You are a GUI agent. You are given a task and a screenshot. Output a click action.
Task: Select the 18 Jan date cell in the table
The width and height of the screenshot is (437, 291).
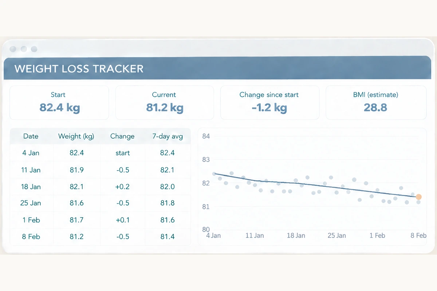pyautogui.click(x=31, y=187)
